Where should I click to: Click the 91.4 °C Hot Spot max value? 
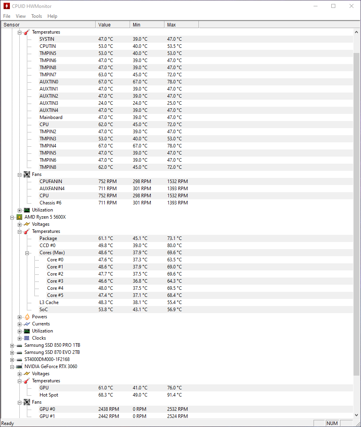(x=174, y=395)
